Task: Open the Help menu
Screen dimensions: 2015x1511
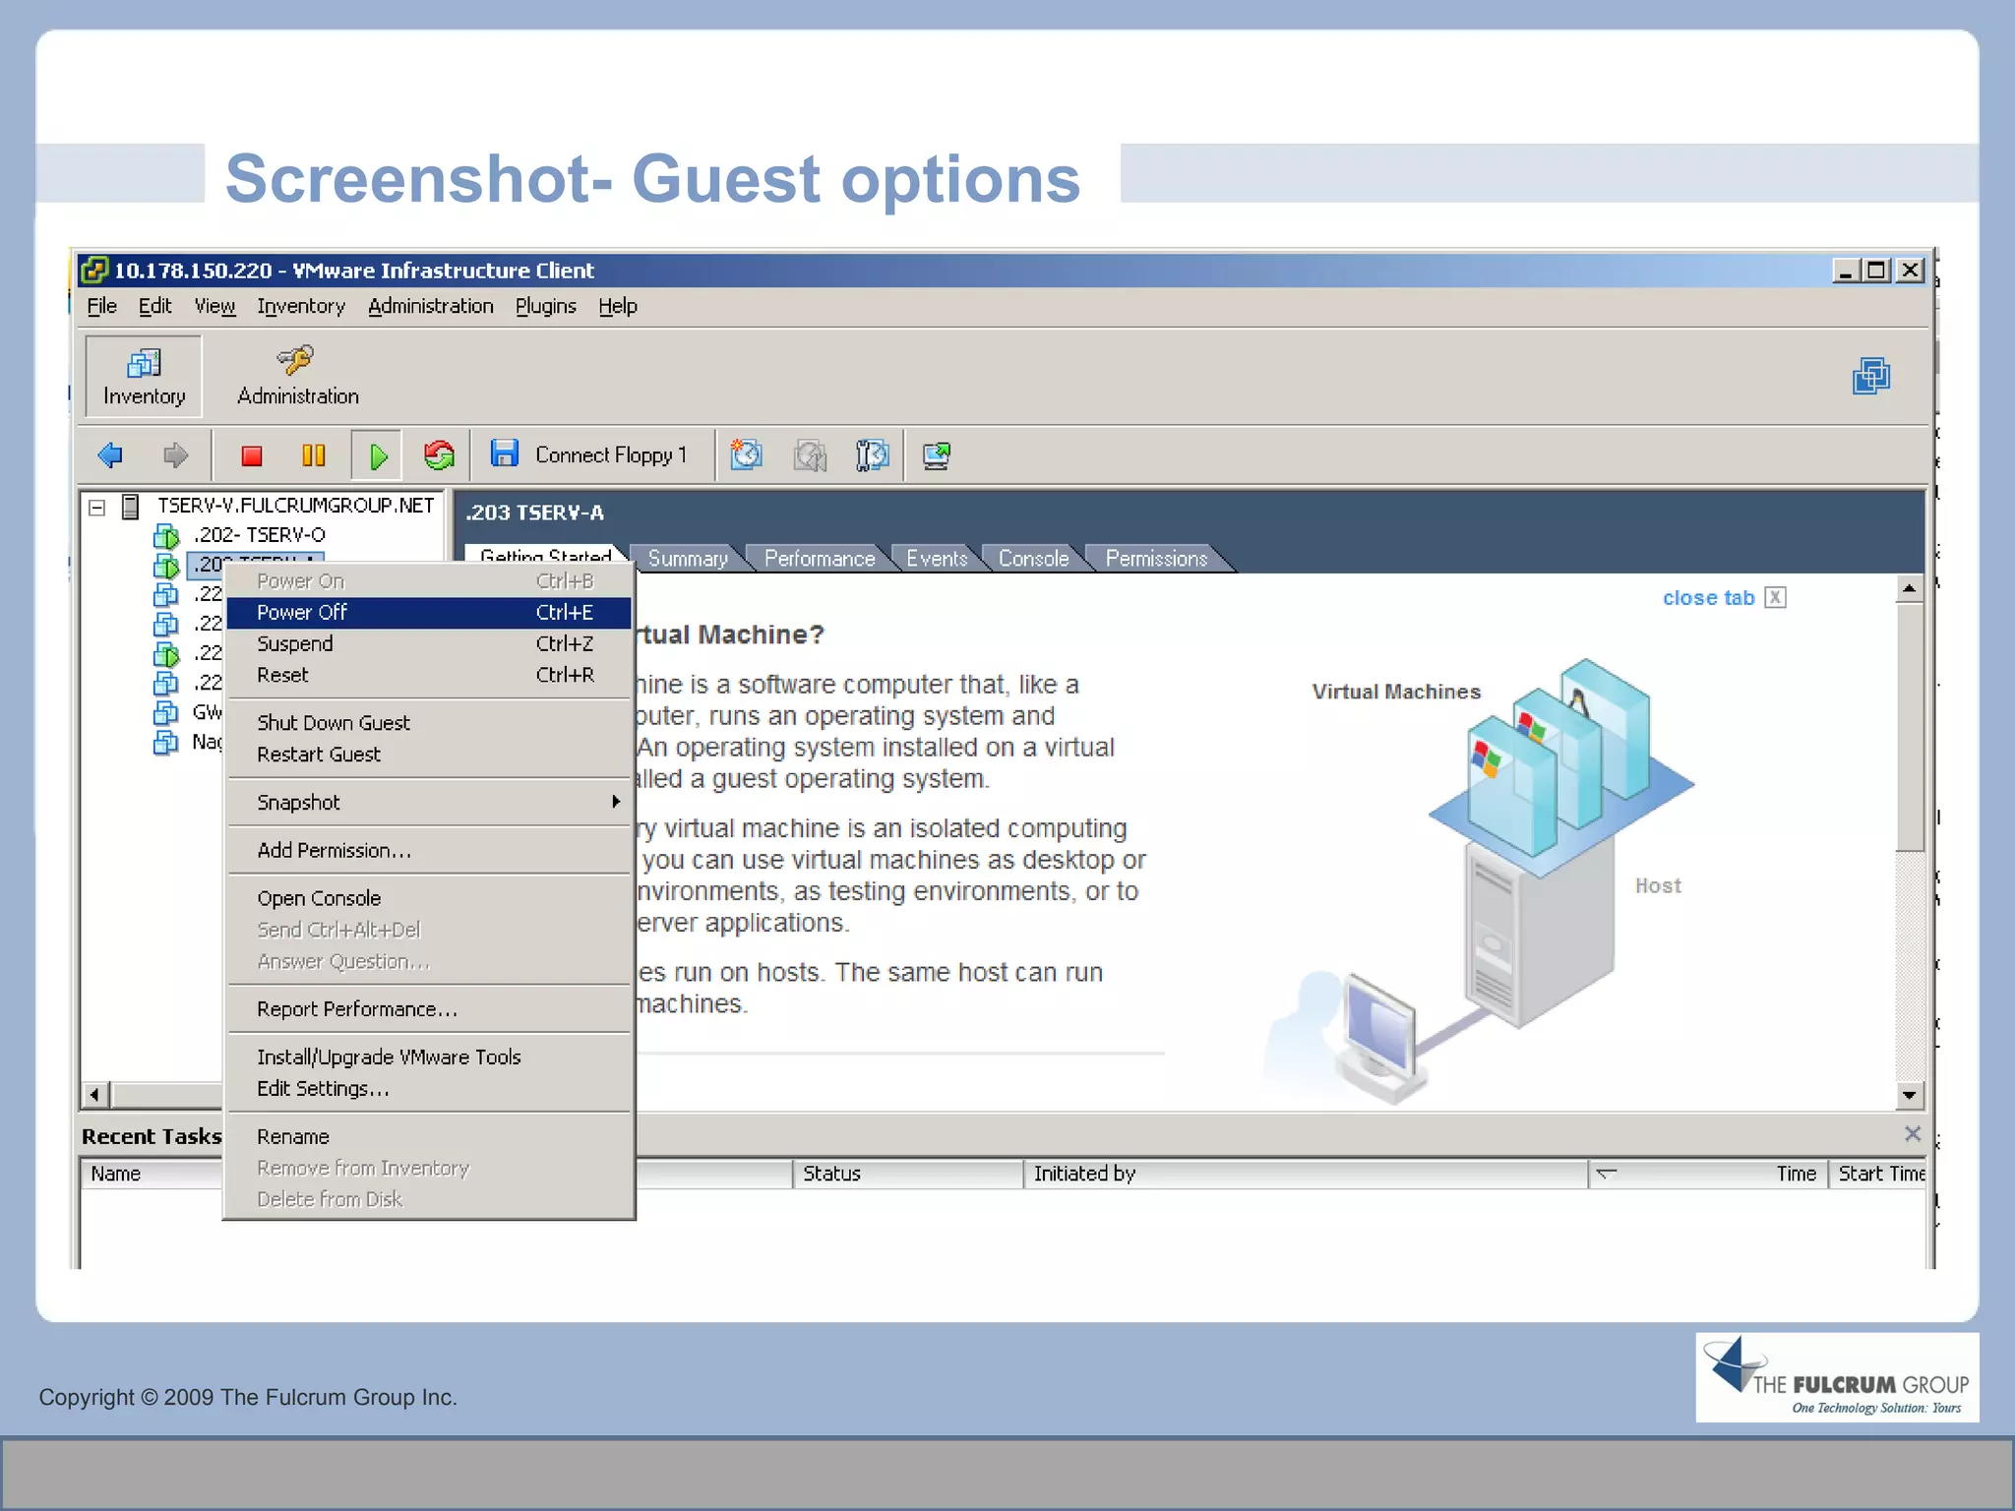Action: pyautogui.click(x=618, y=306)
